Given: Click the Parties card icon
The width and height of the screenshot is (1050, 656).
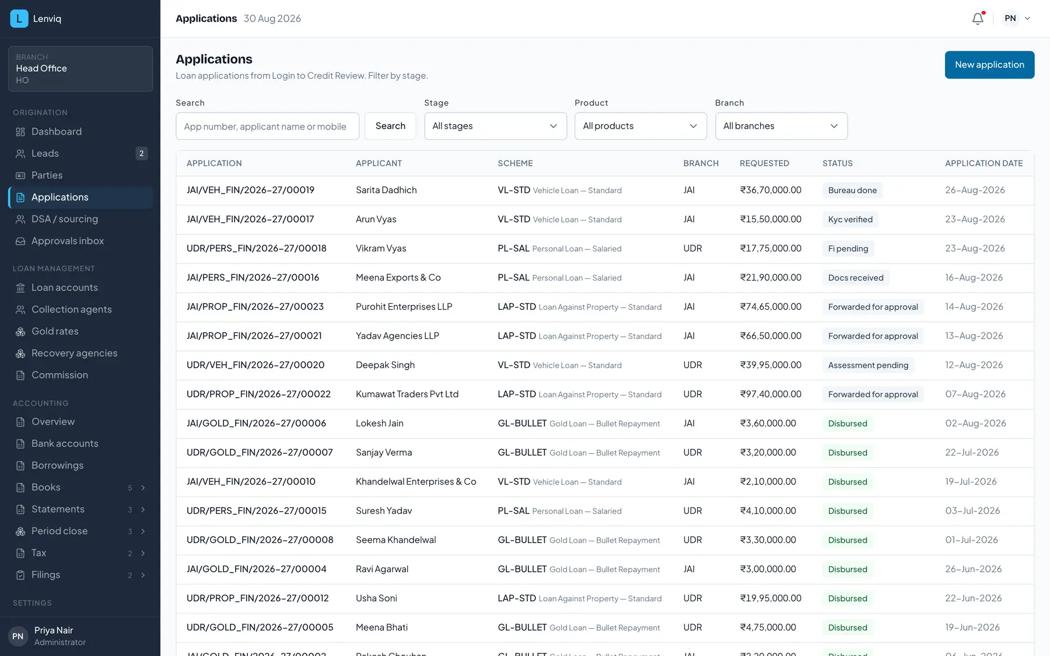Looking at the screenshot, I should pyautogui.click(x=20, y=176).
